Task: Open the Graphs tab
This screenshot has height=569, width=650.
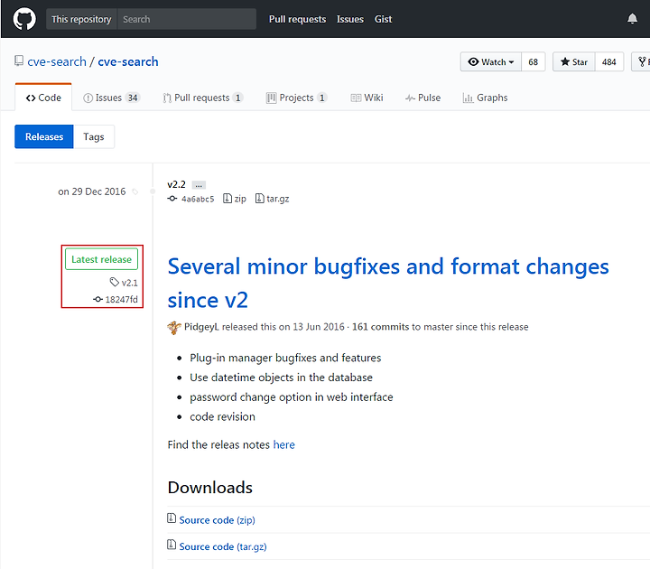Action: [x=485, y=98]
